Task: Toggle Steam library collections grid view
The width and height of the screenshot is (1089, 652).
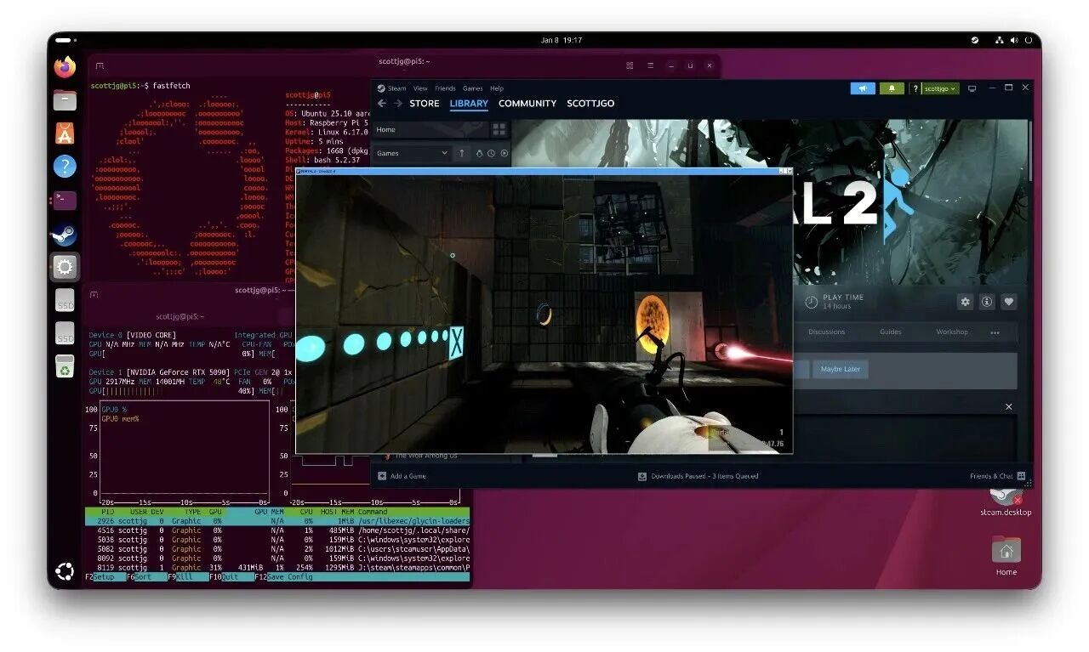Action: coord(499,129)
